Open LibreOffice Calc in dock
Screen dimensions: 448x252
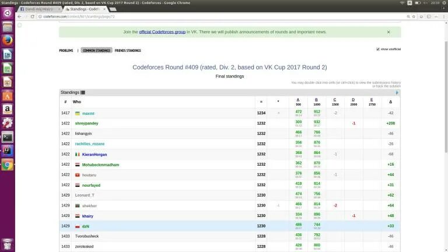pyautogui.click(x=8, y=68)
